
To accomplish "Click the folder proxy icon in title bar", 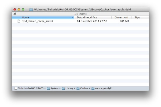I will click(x=31, y=10).
